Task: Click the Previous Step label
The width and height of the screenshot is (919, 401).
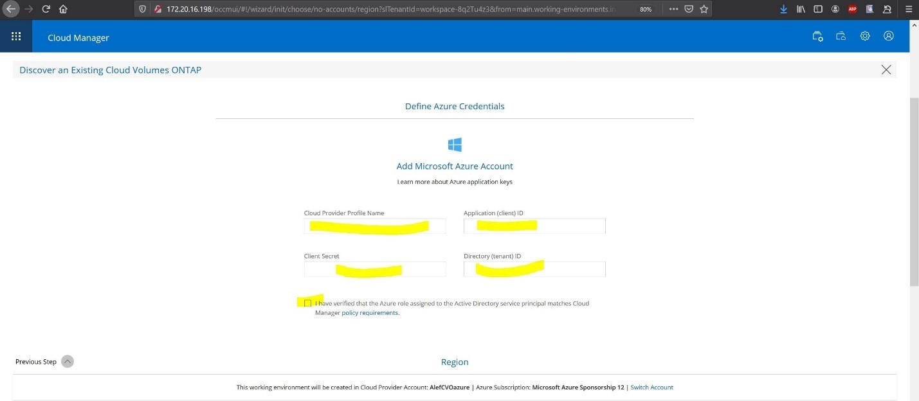Action: pos(36,362)
